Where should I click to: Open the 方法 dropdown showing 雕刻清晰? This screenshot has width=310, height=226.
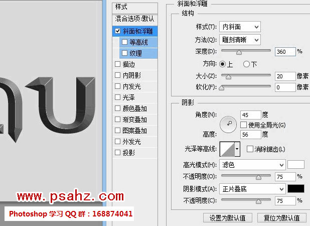[240, 39]
